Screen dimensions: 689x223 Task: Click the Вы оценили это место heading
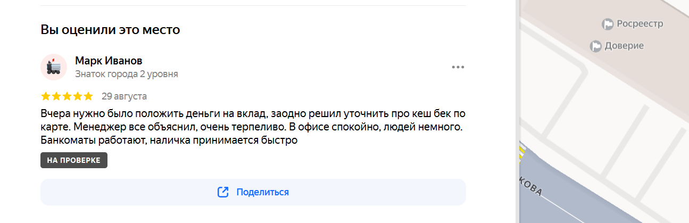110,30
